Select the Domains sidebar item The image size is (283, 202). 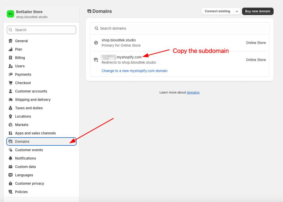(41, 142)
